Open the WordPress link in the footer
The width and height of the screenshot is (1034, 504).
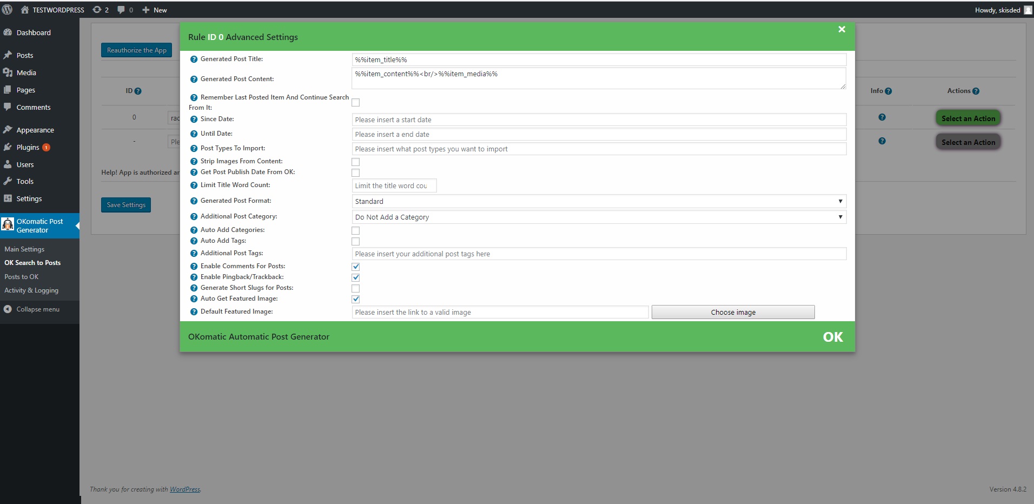pos(185,489)
